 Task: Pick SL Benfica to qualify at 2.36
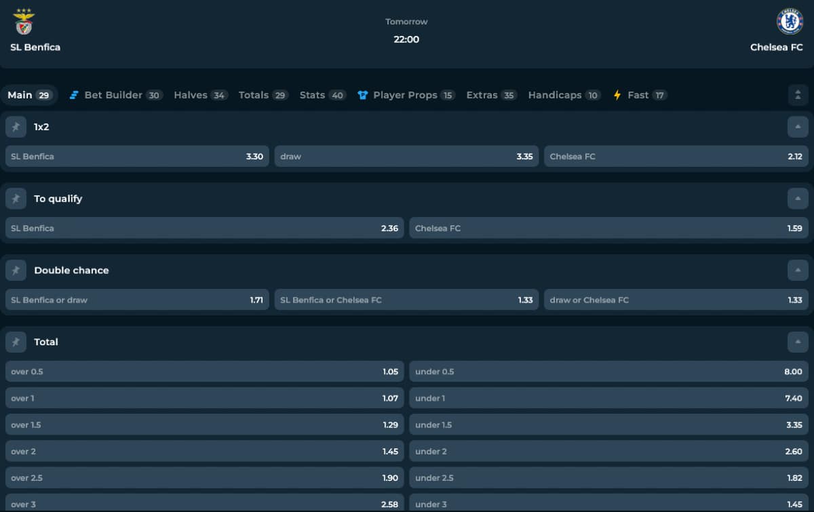pos(205,229)
